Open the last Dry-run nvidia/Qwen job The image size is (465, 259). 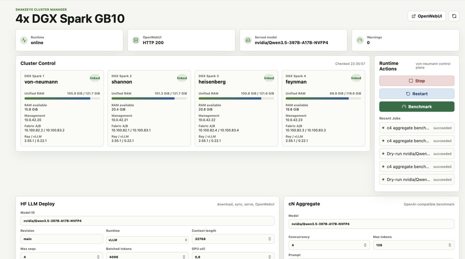coord(417,180)
